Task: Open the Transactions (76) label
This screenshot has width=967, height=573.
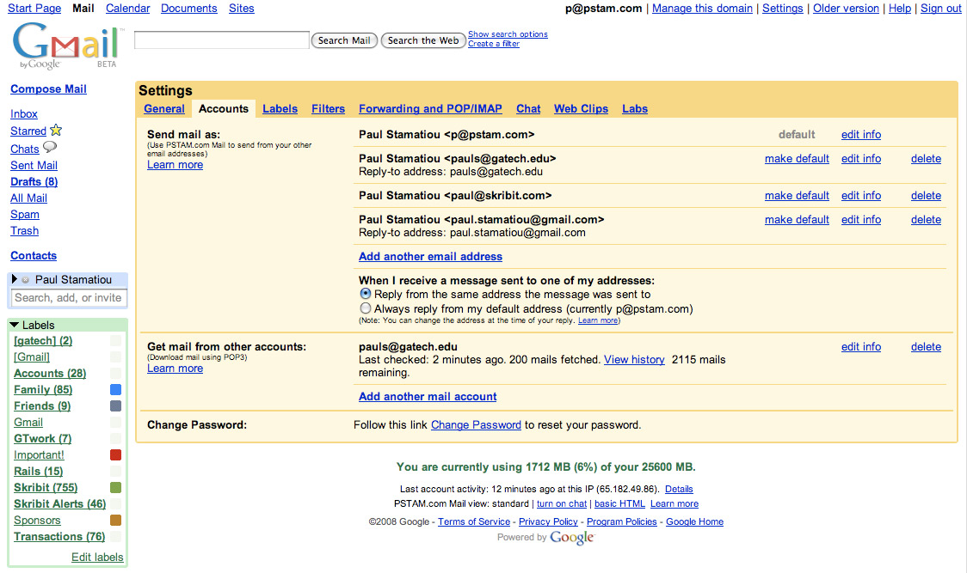Action: coord(59,537)
